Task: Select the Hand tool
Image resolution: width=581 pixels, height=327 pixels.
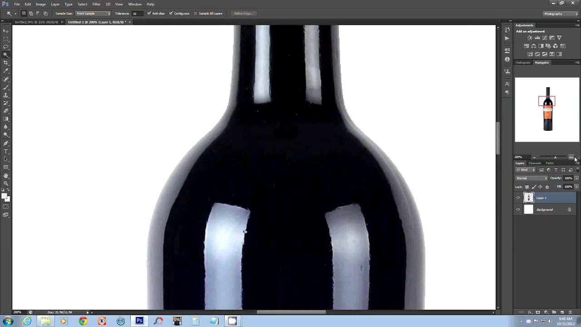Action: 6,176
